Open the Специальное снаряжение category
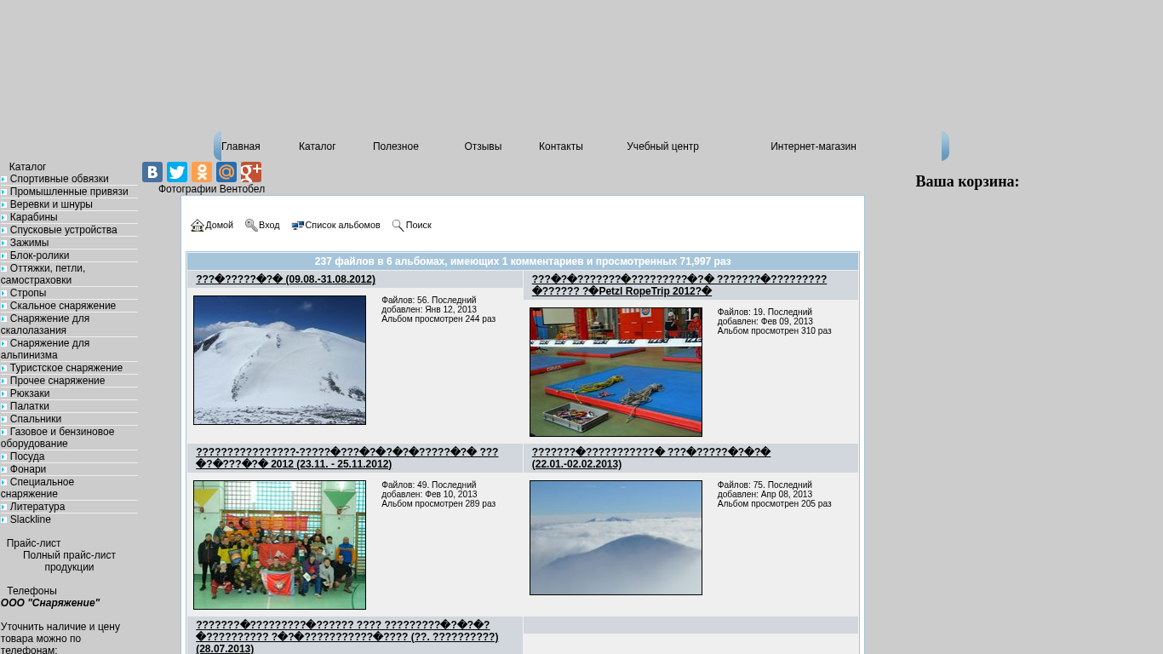Viewport: 1163px width, 654px height. (x=37, y=488)
